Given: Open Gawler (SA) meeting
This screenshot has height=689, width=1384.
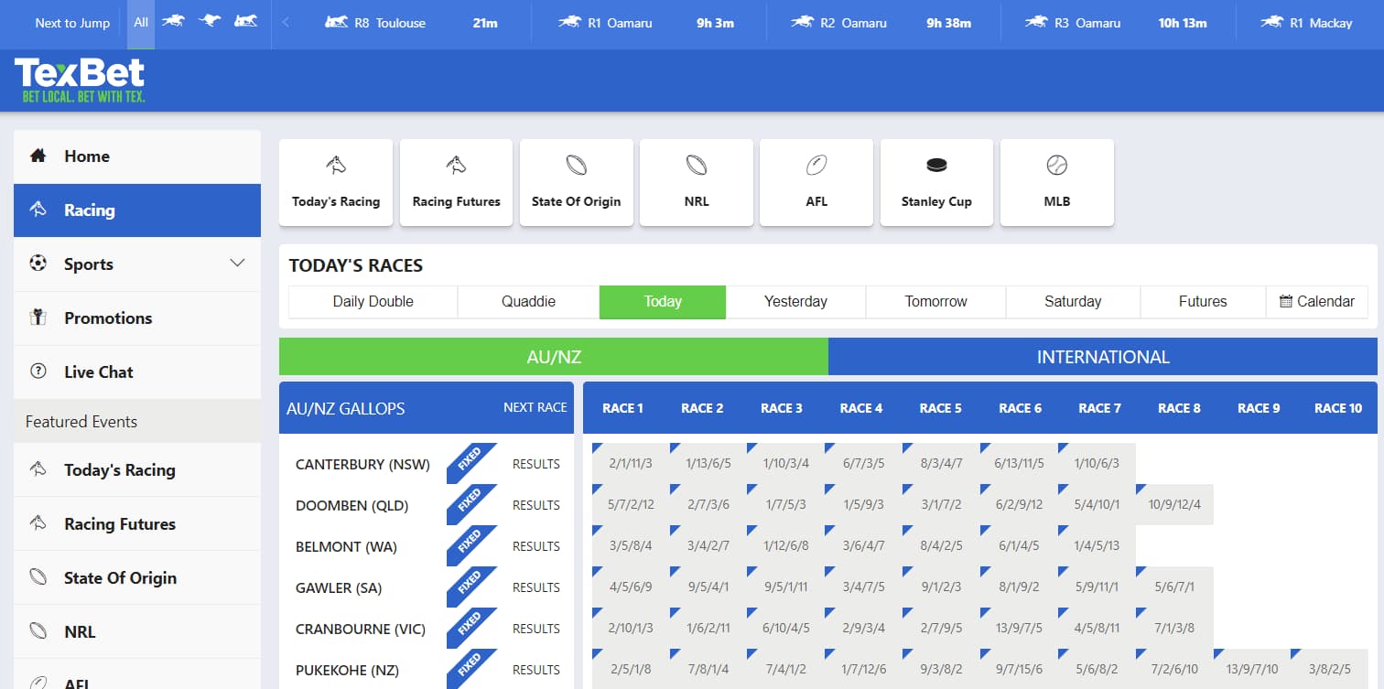Looking at the screenshot, I should pyautogui.click(x=339, y=587).
